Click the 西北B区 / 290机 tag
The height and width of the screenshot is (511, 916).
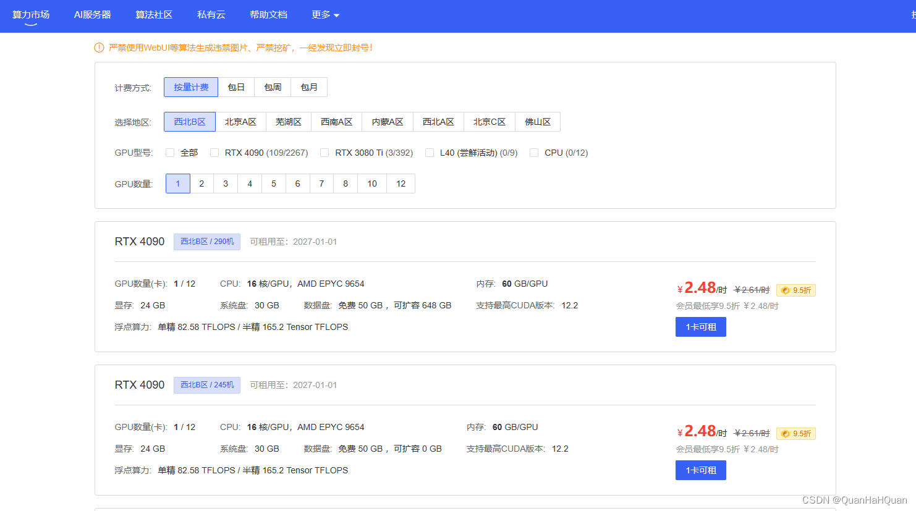click(207, 242)
